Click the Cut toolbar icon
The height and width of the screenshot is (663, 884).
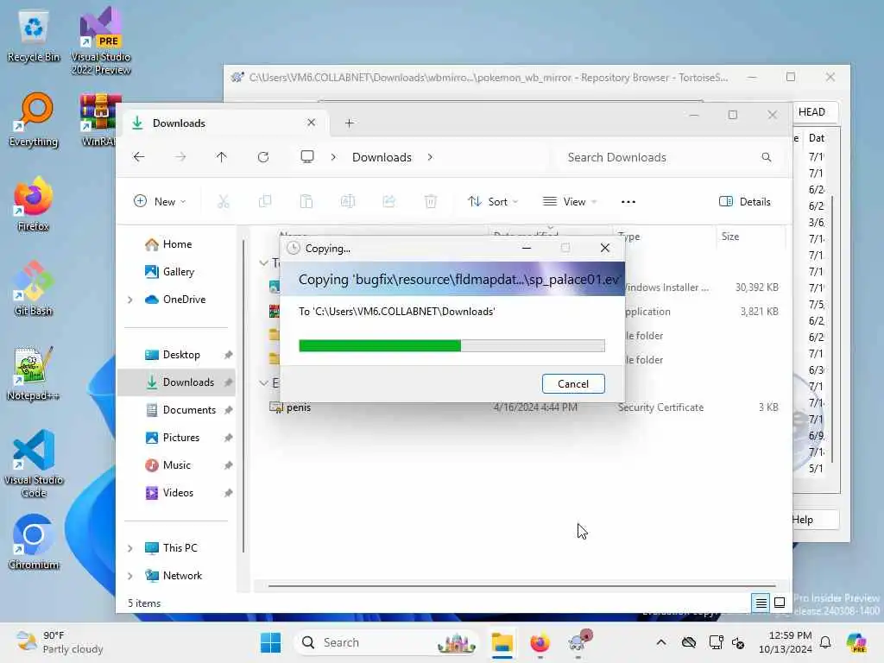[x=224, y=201]
